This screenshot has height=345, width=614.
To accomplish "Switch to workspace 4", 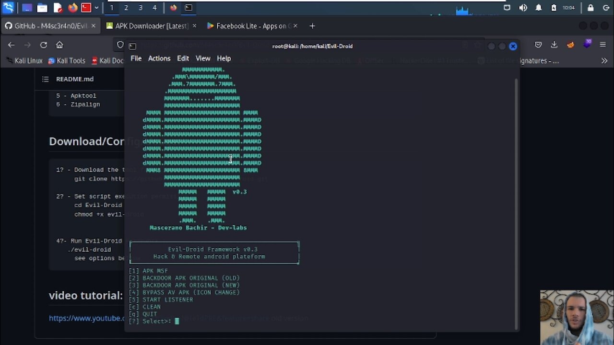I will coord(154,8).
